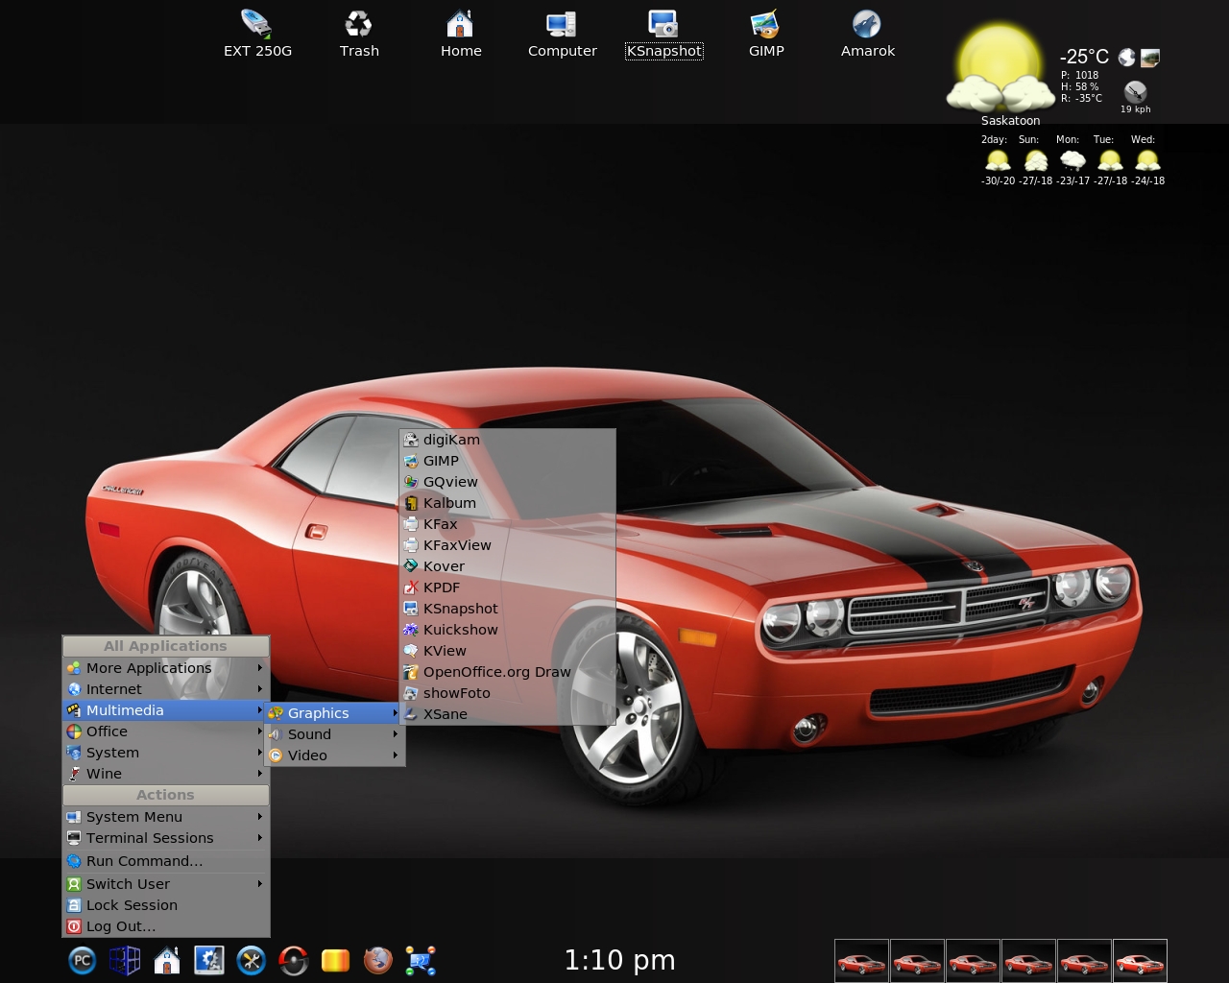The height and width of the screenshot is (983, 1229).
Task: Launch GIMP from the desktop icon
Action: [766, 33]
